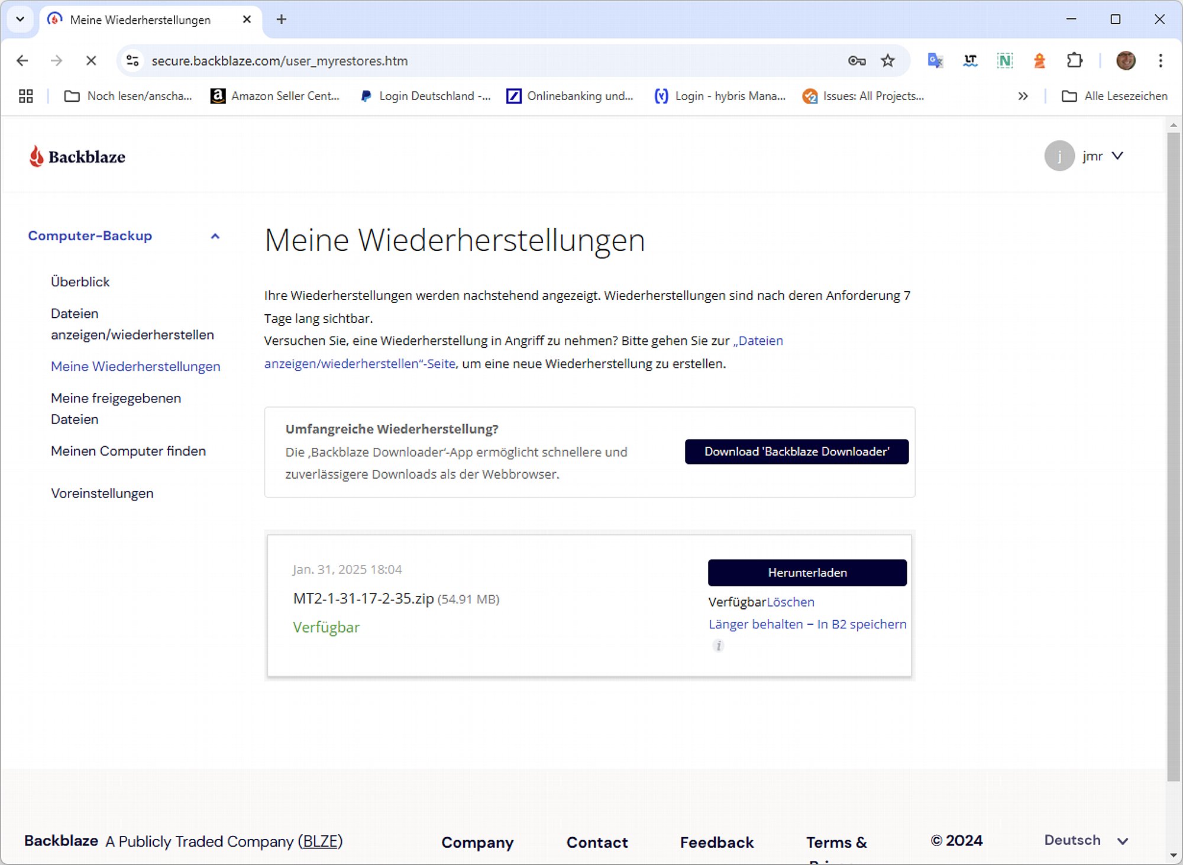The image size is (1183, 865).
Task: Click Download 'Backblaze Downloader' button
Action: tap(797, 451)
